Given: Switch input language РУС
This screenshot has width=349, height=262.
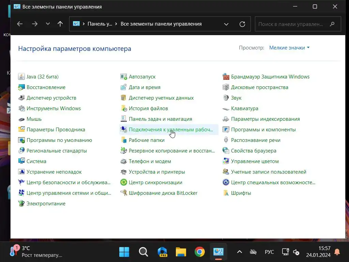Looking at the screenshot, I should tap(269, 252).
